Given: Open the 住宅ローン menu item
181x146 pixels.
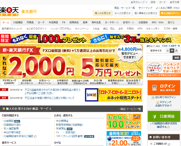Looking at the screenshot, I should pyautogui.click(x=128, y=22).
